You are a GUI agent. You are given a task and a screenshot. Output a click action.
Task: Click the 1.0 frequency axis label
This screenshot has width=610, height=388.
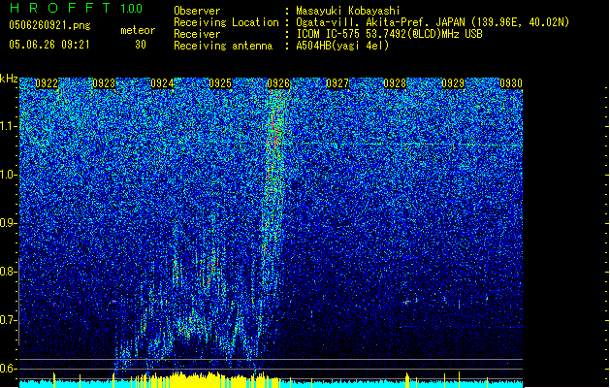click(9, 175)
